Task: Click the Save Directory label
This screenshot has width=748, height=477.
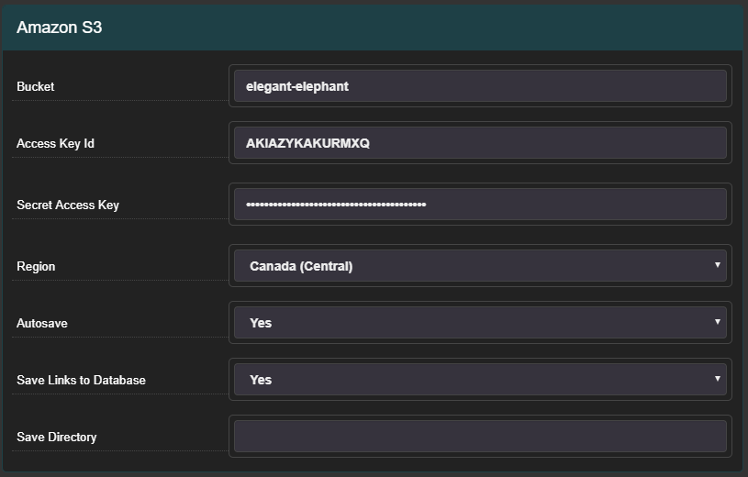Action: coord(57,437)
